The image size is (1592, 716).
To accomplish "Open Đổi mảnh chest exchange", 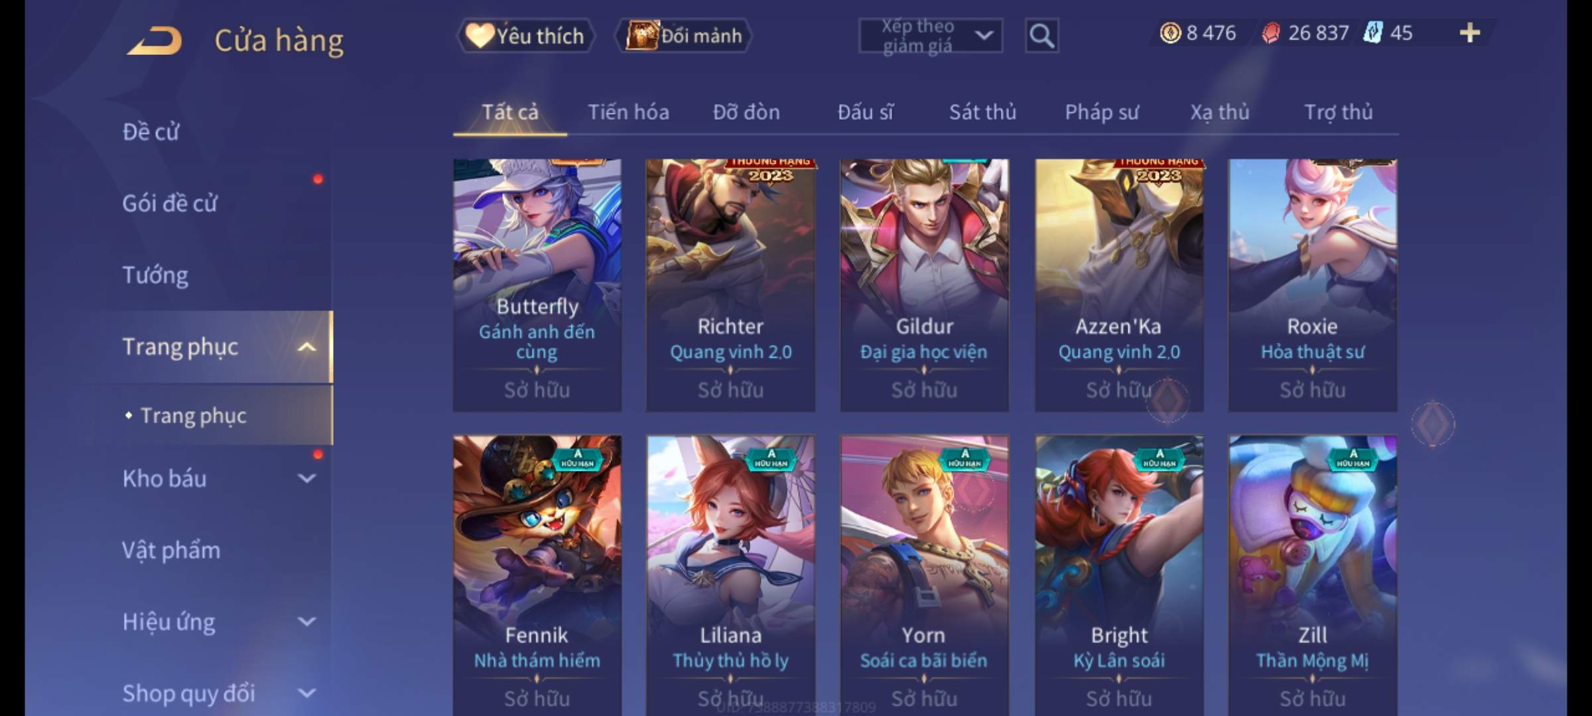I will tap(685, 36).
